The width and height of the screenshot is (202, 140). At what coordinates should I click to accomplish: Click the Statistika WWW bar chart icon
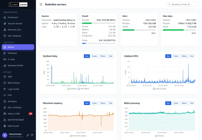coord(5,65)
